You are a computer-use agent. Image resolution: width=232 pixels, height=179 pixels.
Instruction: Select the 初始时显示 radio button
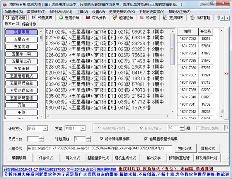(x=135, y=128)
